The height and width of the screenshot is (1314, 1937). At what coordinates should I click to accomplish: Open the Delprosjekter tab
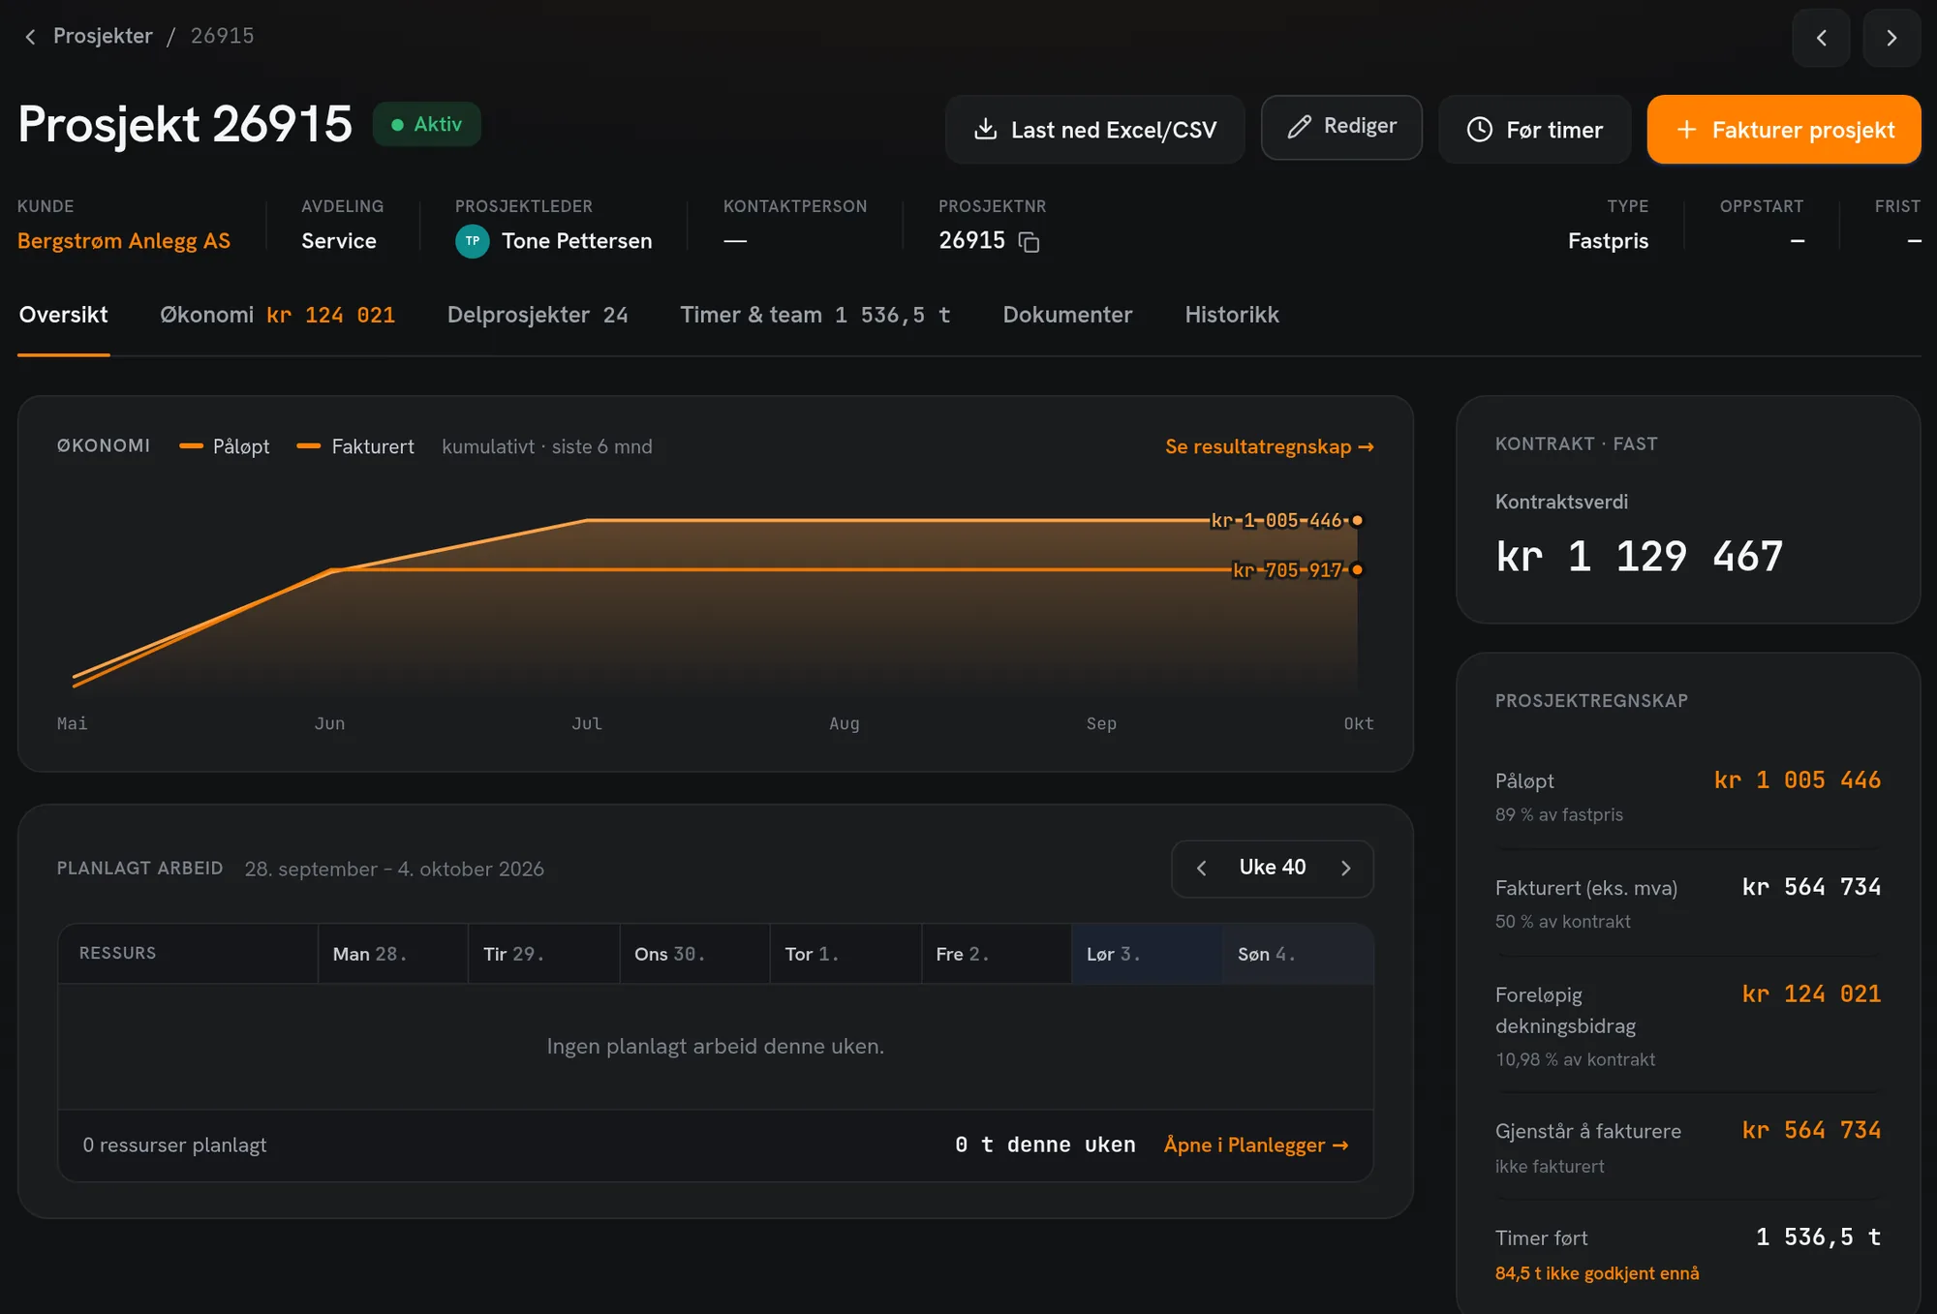(x=538, y=315)
